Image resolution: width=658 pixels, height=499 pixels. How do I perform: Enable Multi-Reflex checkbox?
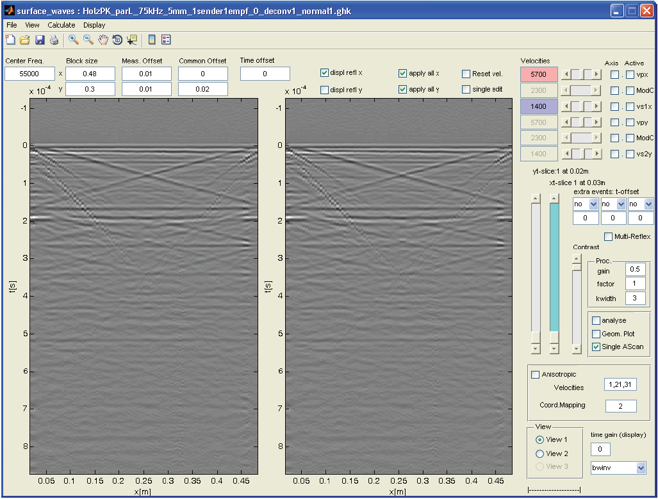[x=608, y=237]
